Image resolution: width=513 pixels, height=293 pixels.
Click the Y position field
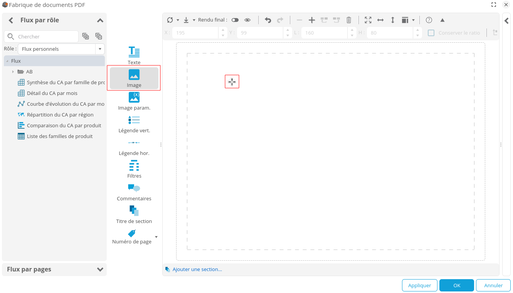click(x=260, y=33)
